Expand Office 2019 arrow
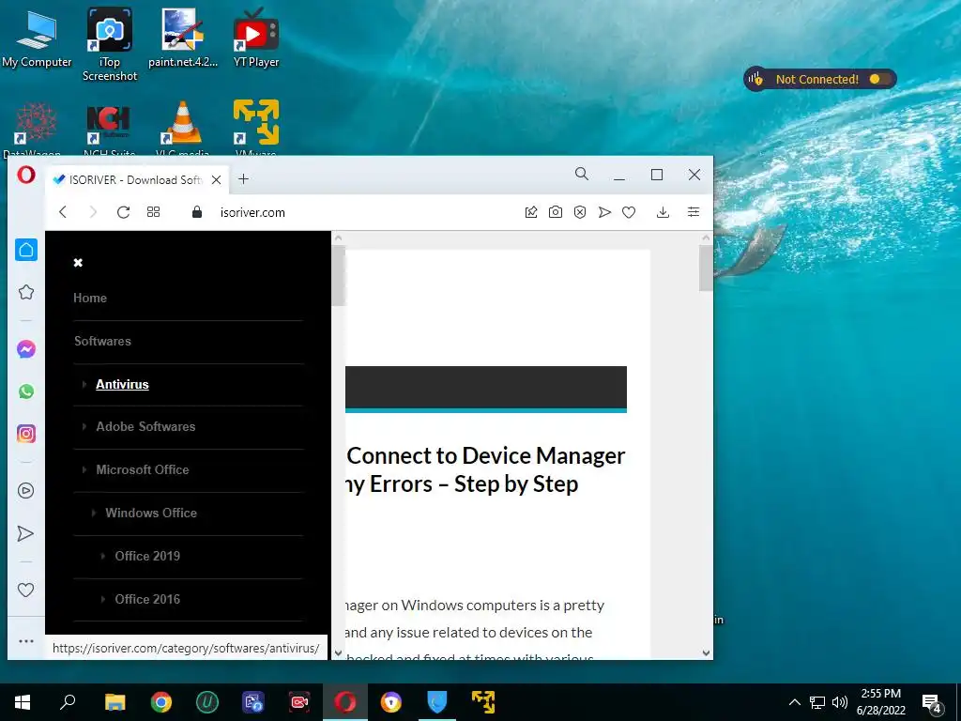The height and width of the screenshot is (721, 961). [x=103, y=556]
